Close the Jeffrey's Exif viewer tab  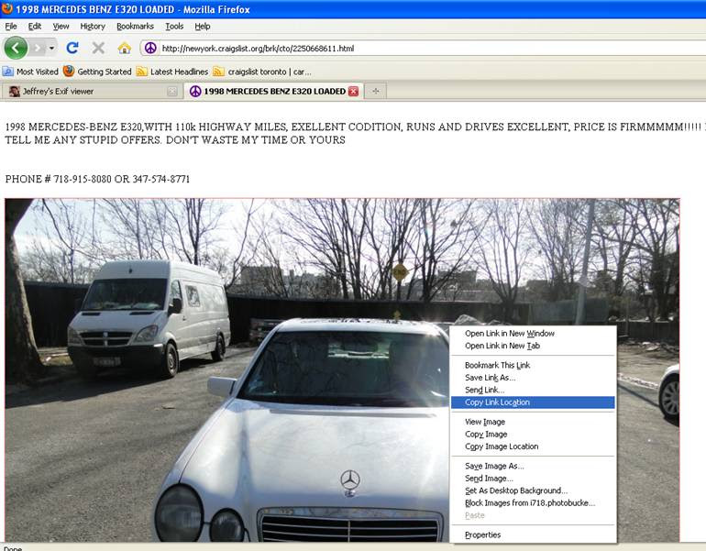[172, 92]
